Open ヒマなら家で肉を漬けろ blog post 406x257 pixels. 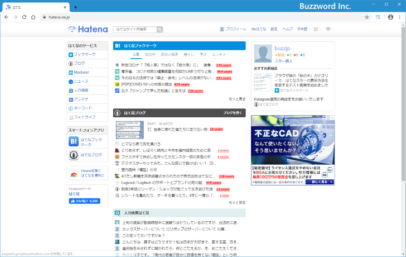click(141, 144)
